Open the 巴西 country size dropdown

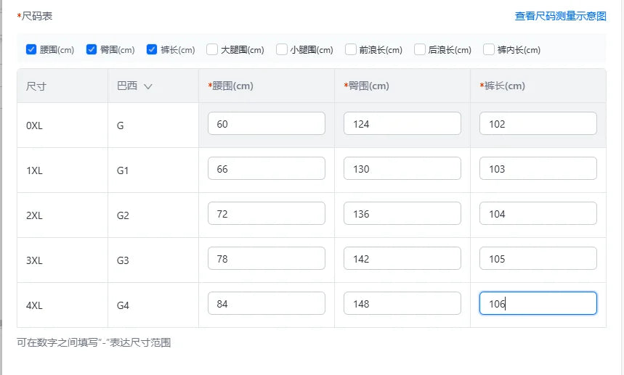pos(134,86)
